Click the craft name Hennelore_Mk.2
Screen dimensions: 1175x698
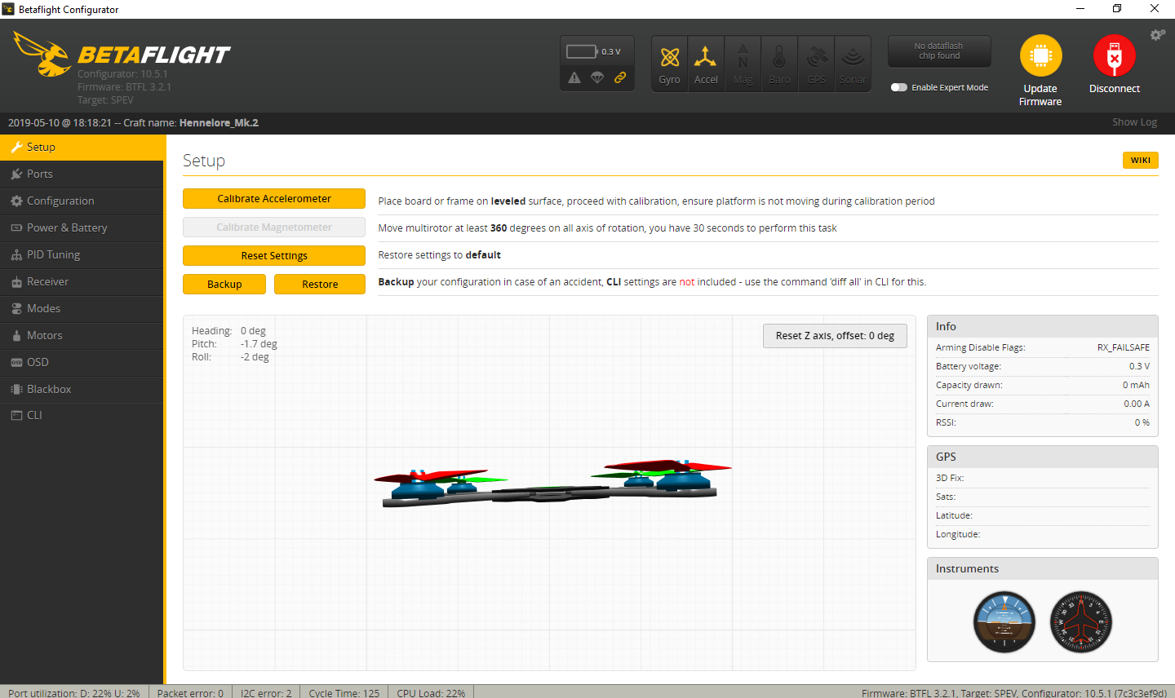pyautogui.click(x=219, y=123)
